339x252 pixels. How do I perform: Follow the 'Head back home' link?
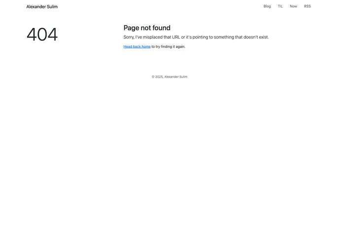[137, 47]
